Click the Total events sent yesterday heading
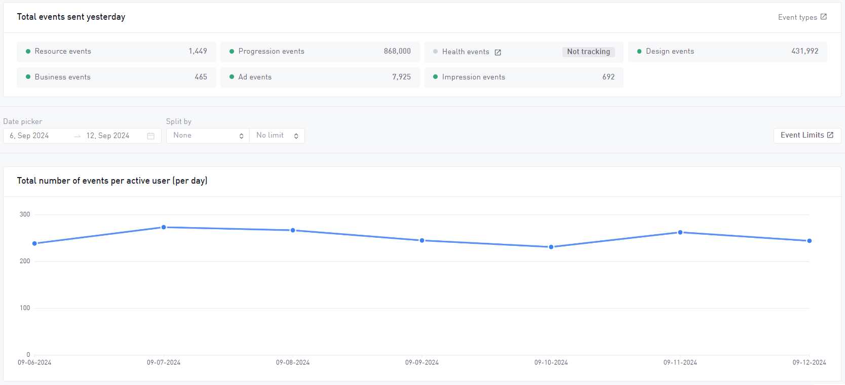This screenshot has width=845, height=385. [71, 17]
